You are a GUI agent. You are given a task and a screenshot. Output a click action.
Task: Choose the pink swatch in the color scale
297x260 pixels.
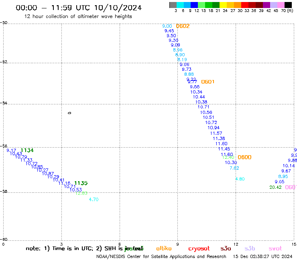pos(281,5)
